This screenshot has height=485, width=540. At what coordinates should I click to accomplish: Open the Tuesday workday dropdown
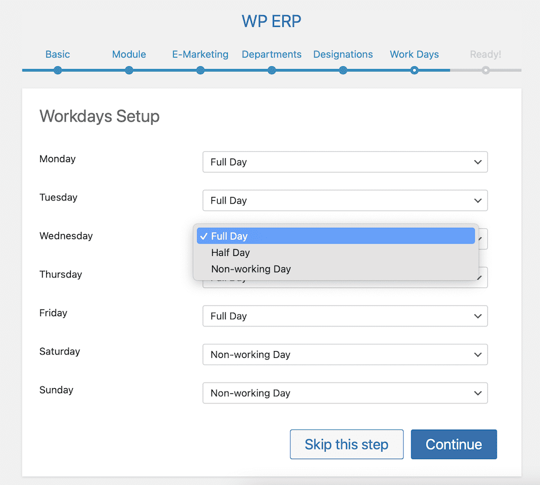[x=345, y=200]
